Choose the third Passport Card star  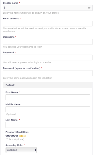tap(12, 136)
